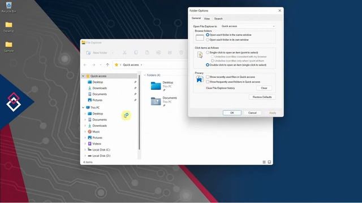This screenshot has width=362, height=203.
Task: Click the Up arrow in File Explorer navigation
Action: 107,65
